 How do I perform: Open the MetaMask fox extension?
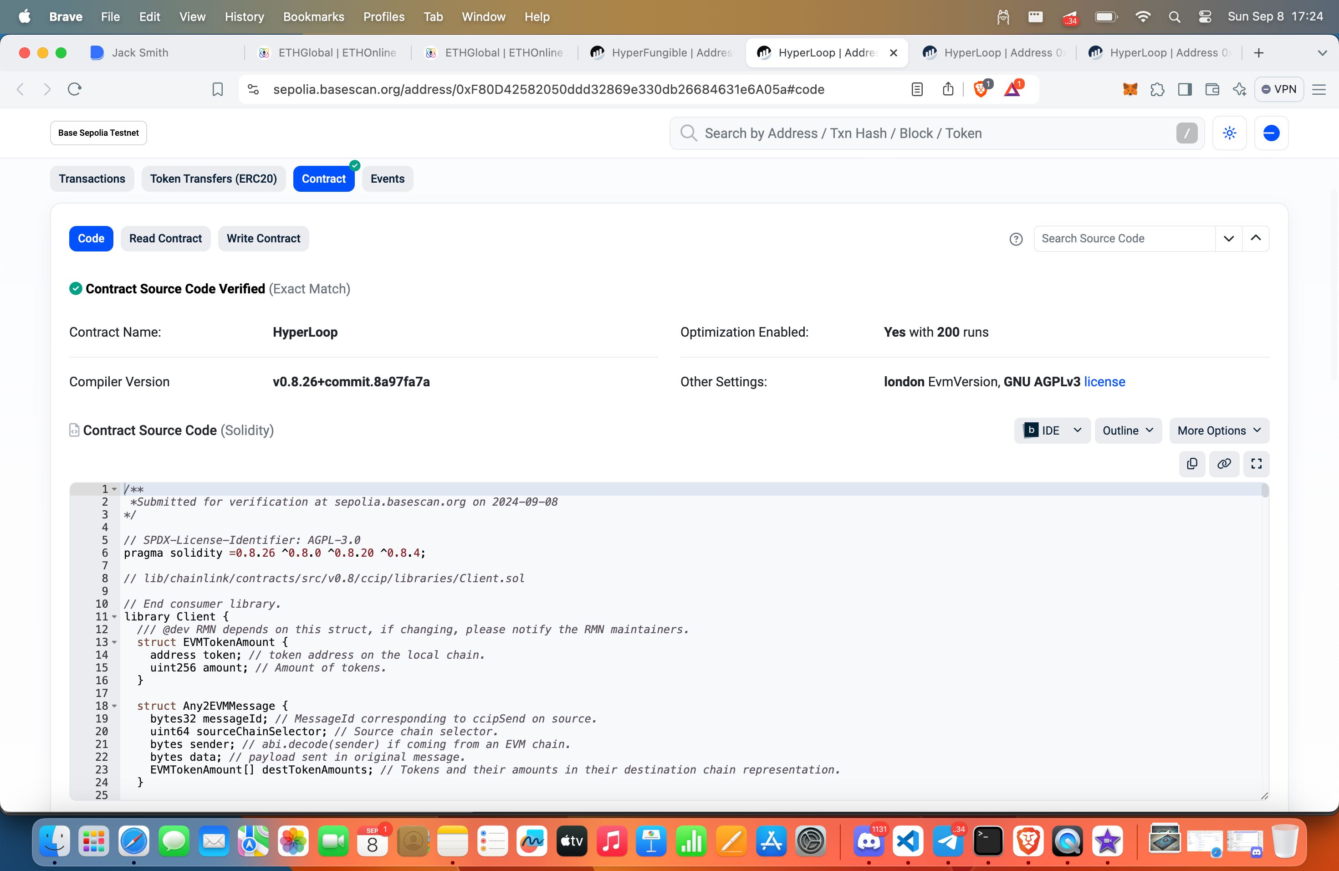1129,89
